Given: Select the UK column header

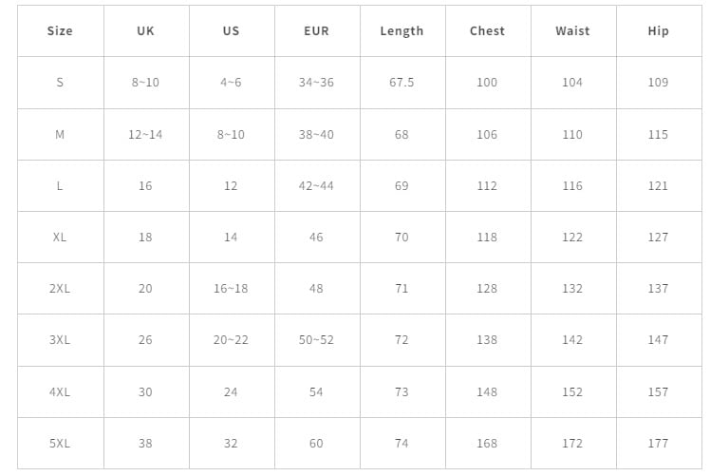Looking at the screenshot, I should [x=145, y=30].
